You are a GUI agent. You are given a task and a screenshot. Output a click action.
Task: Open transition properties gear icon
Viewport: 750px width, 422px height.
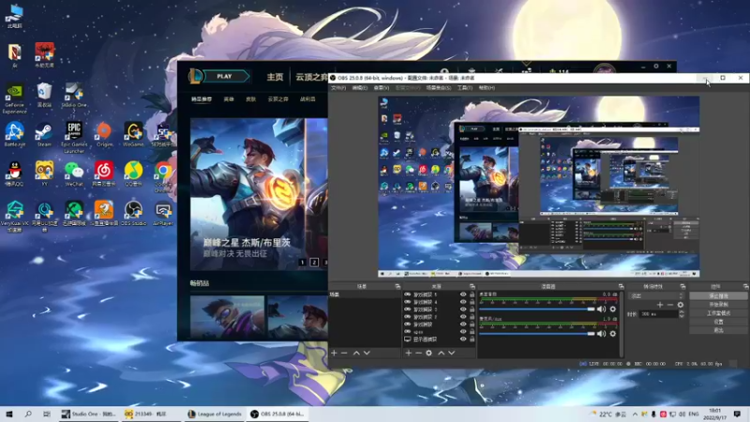pyautogui.click(x=681, y=305)
